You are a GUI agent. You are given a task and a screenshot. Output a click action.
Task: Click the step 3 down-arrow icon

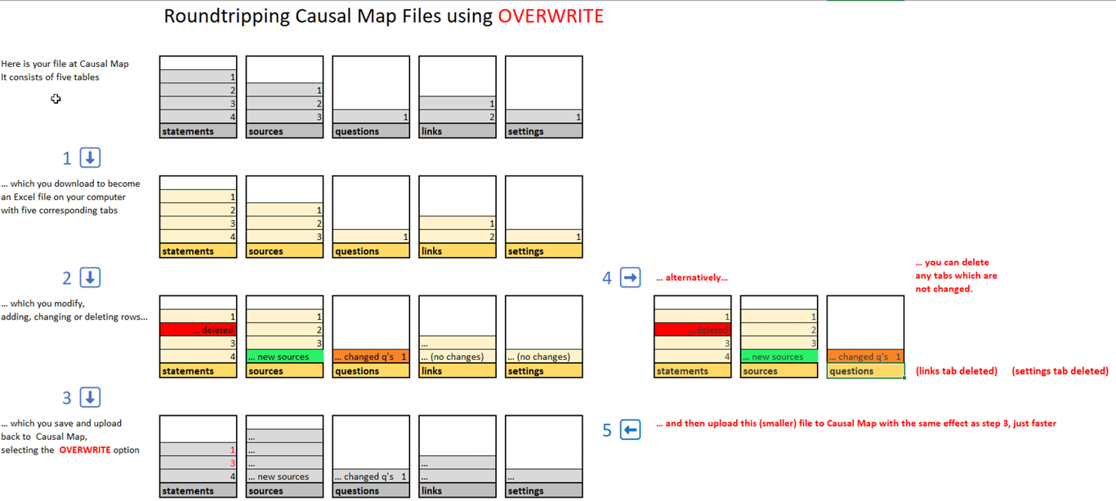point(90,397)
